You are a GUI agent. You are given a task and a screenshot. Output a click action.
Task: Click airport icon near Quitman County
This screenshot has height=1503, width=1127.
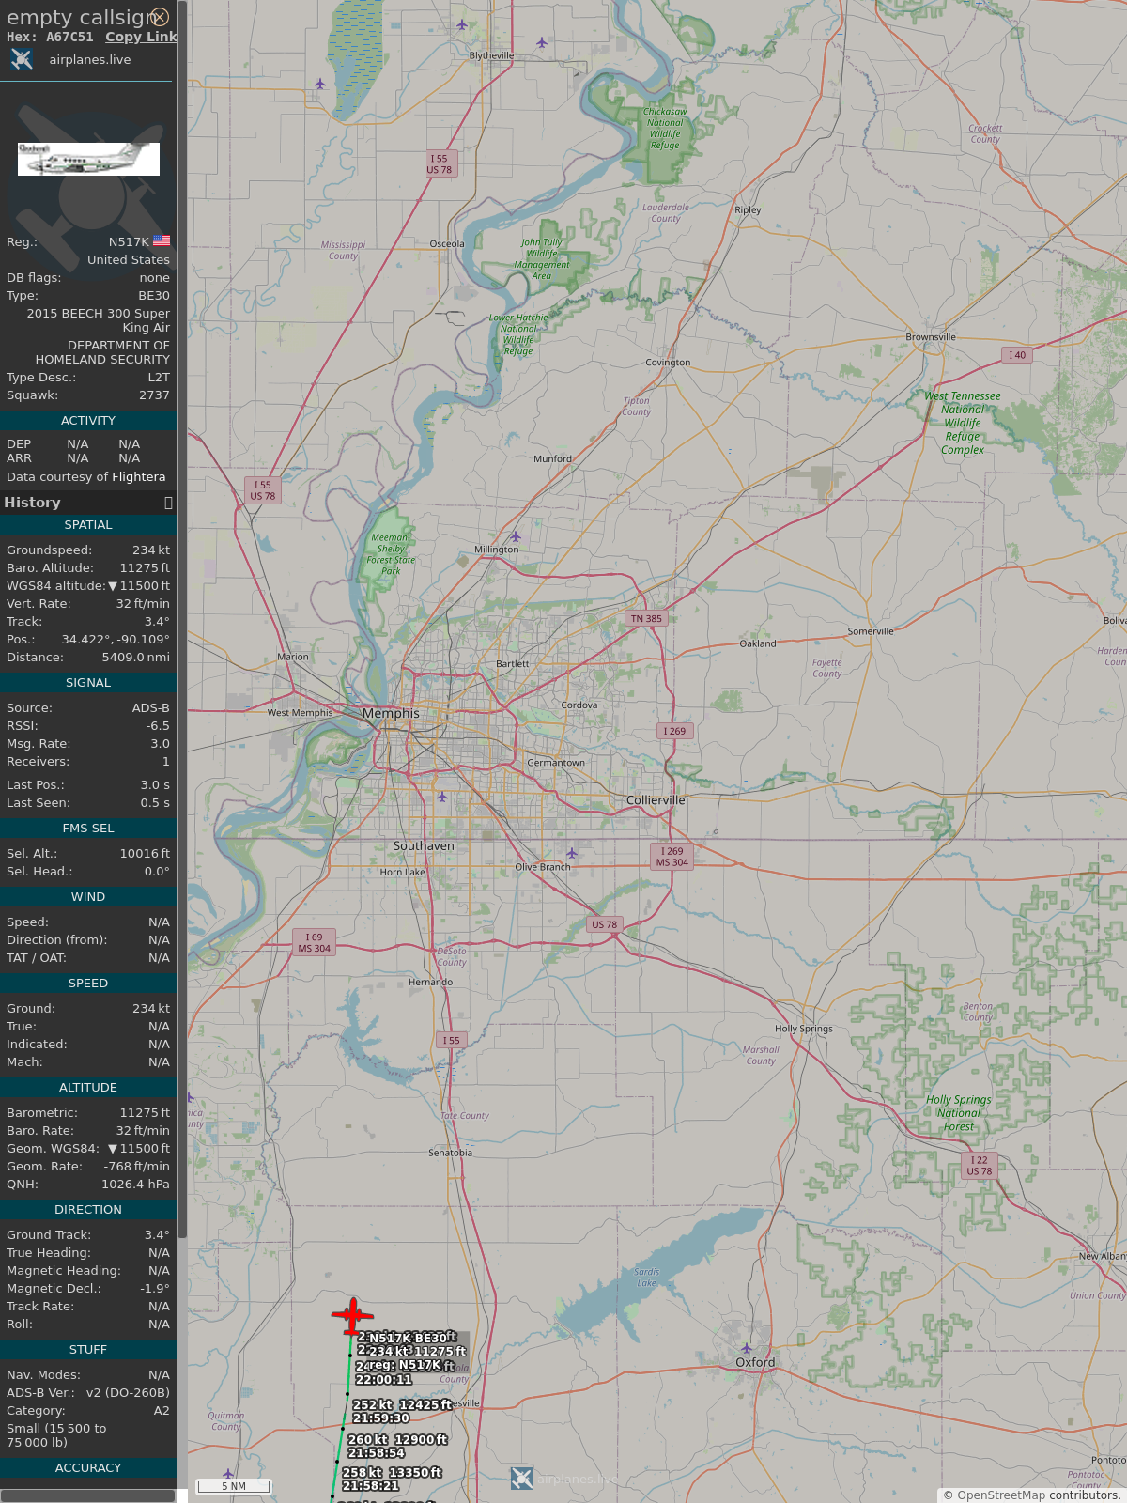pos(227,1473)
